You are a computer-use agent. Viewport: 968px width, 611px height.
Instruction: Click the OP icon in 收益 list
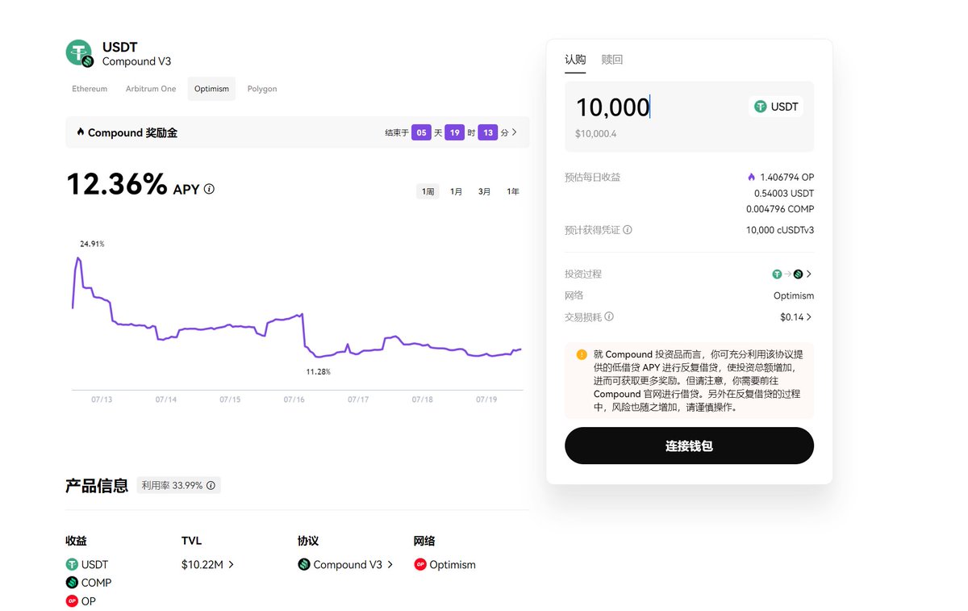[72, 601]
